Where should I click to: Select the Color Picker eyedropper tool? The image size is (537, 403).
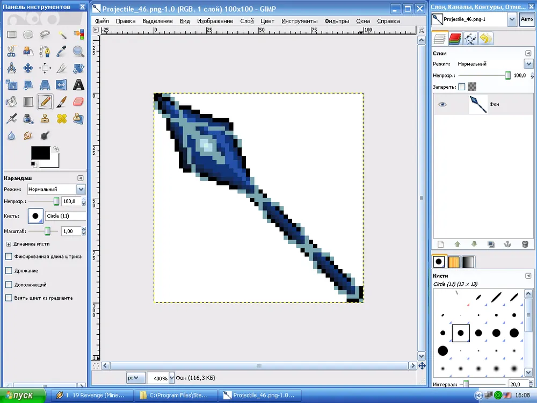click(x=62, y=52)
